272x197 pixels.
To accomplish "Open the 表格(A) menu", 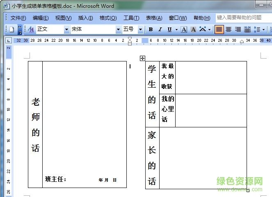I will coord(154,18).
